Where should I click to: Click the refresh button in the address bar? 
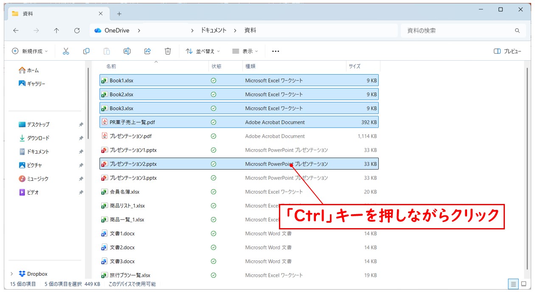point(77,30)
